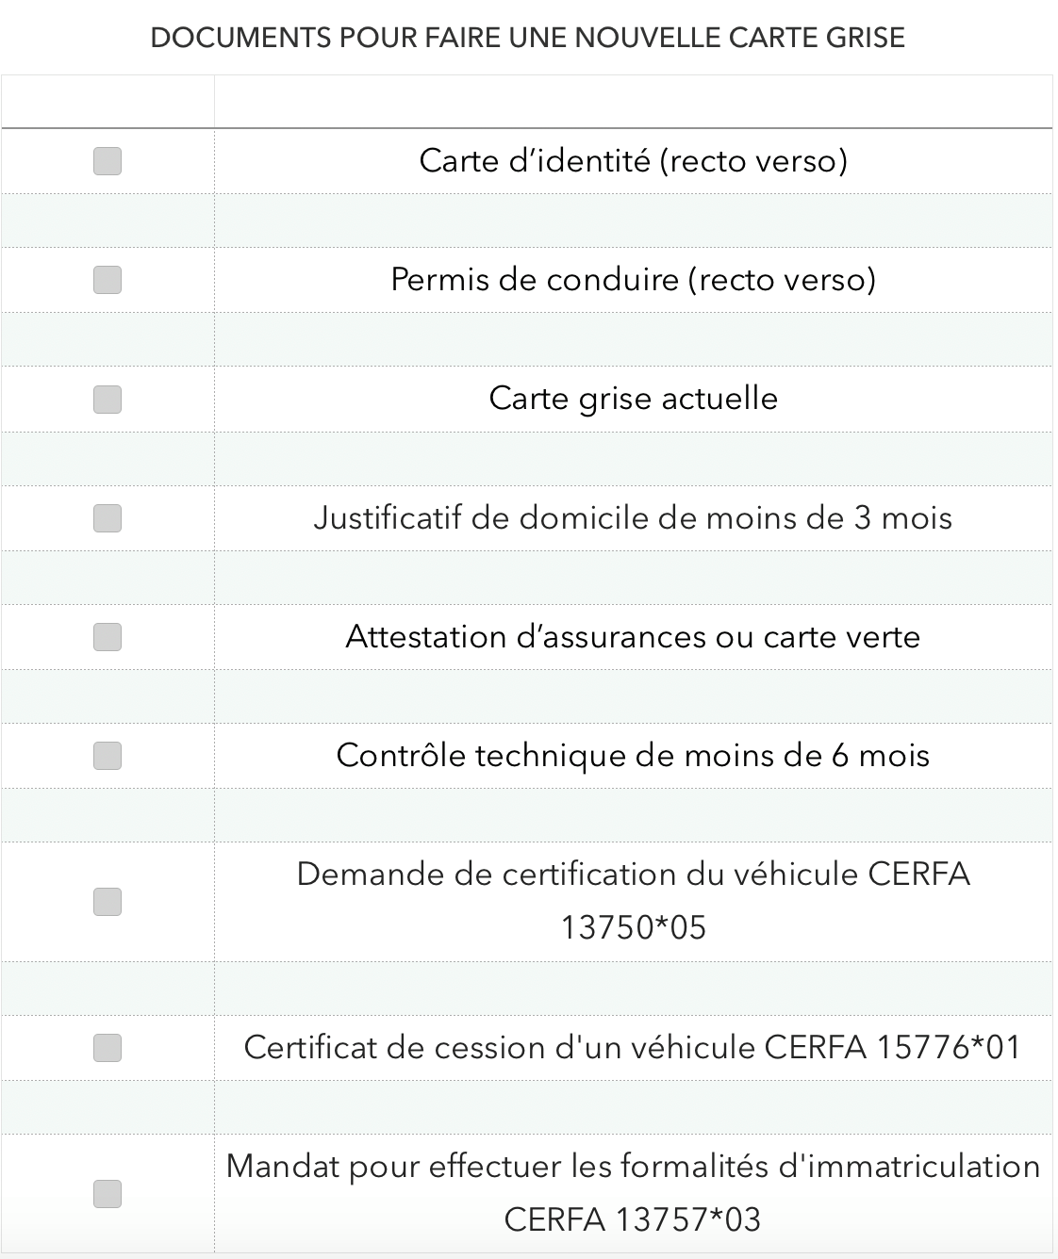The width and height of the screenshot is (1058, 1259).
Task: Select the Demande de certification du véhicule text
Action: click(634, 901)
